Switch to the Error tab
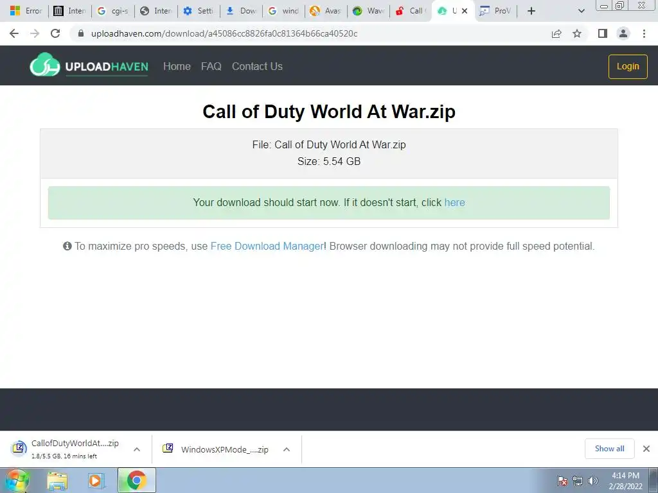The height and width of the screenshot is (493, 658). pyautogui.click(x=26, y=11)
